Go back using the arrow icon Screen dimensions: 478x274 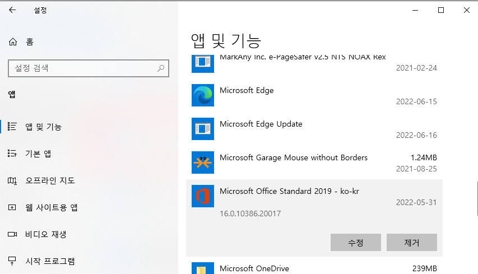coord(12,10)
